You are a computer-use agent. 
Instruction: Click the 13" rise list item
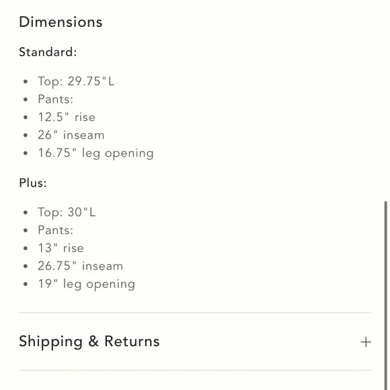pyautogui.click(x=61, y=248)
